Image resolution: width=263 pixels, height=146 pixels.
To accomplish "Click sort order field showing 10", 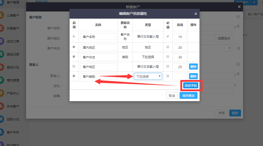I will tap(180, 37).
